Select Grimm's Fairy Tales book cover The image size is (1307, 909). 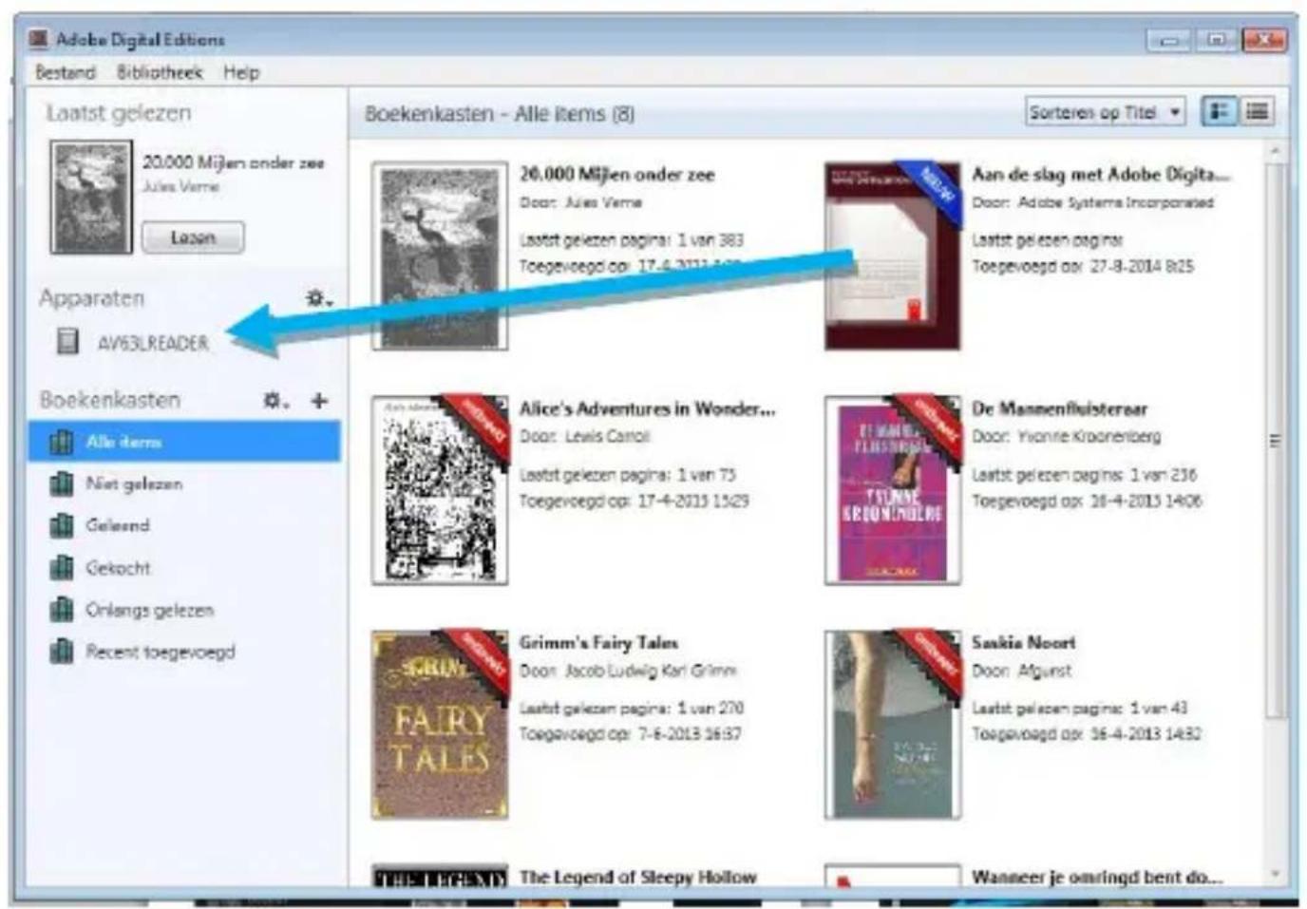coord(440,724)
